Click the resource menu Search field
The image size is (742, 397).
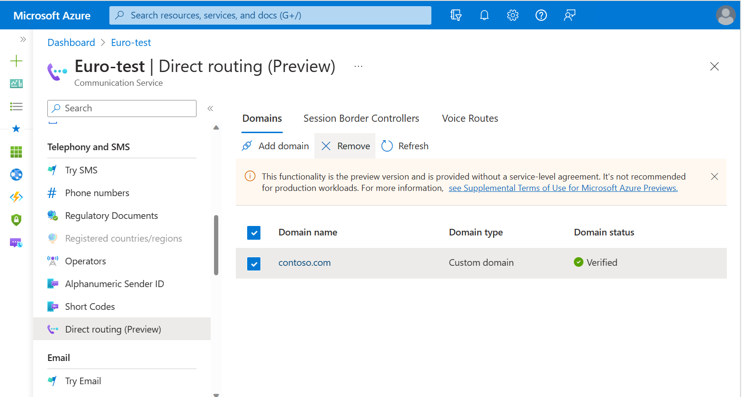tap(122, 108)
